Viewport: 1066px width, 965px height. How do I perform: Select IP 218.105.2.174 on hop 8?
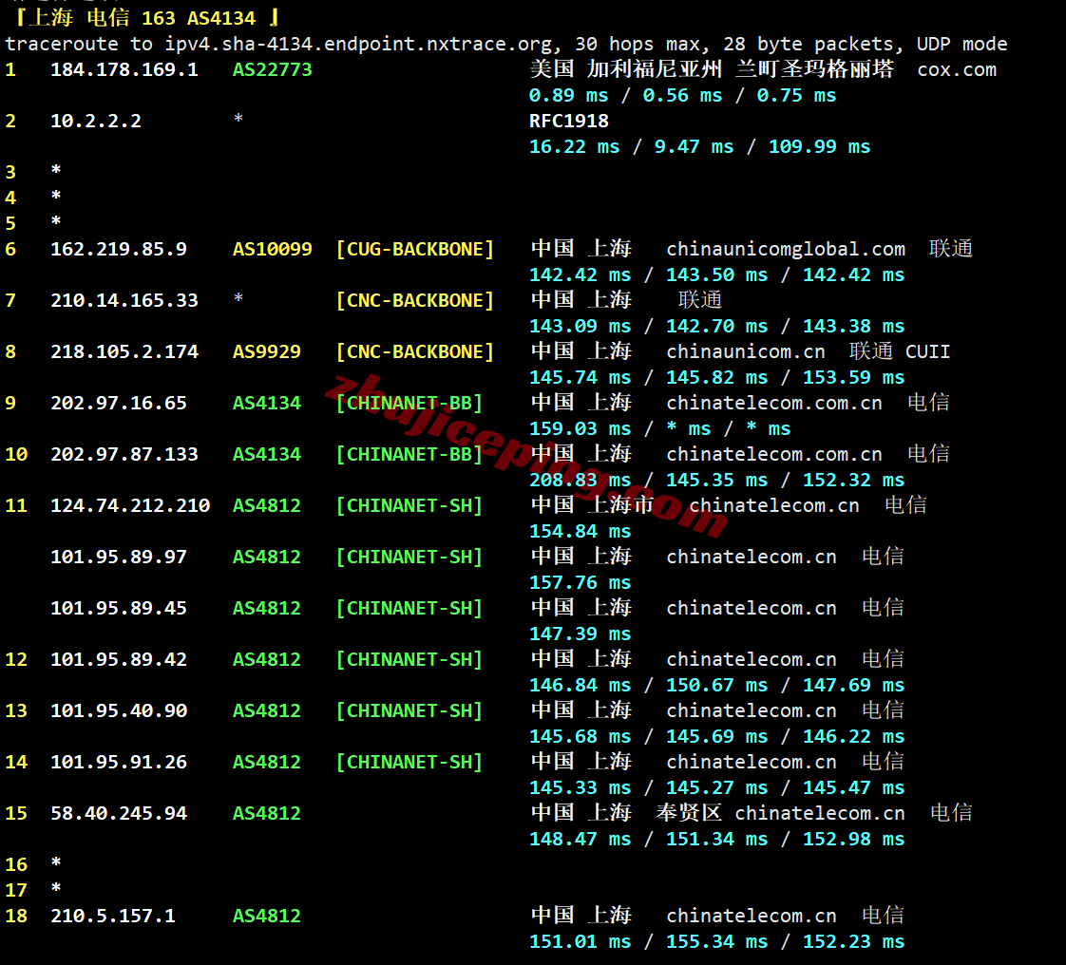click(x=124, y=352)
